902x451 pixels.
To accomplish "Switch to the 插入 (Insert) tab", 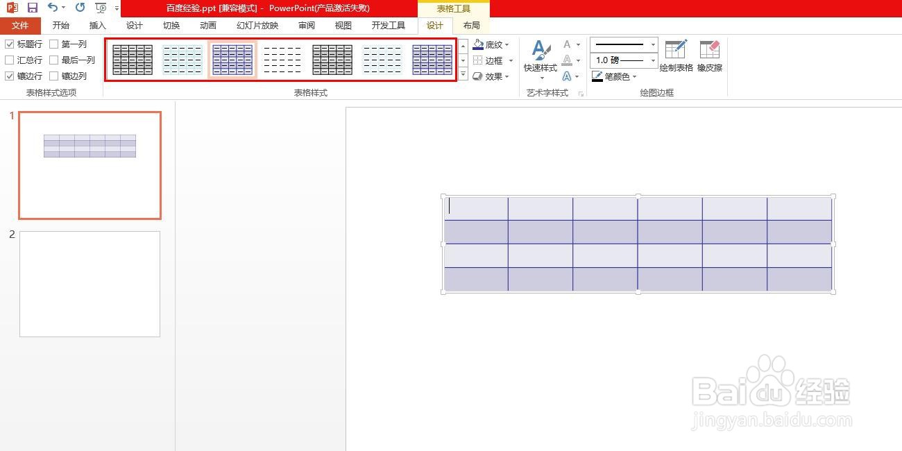I will 98,26.
